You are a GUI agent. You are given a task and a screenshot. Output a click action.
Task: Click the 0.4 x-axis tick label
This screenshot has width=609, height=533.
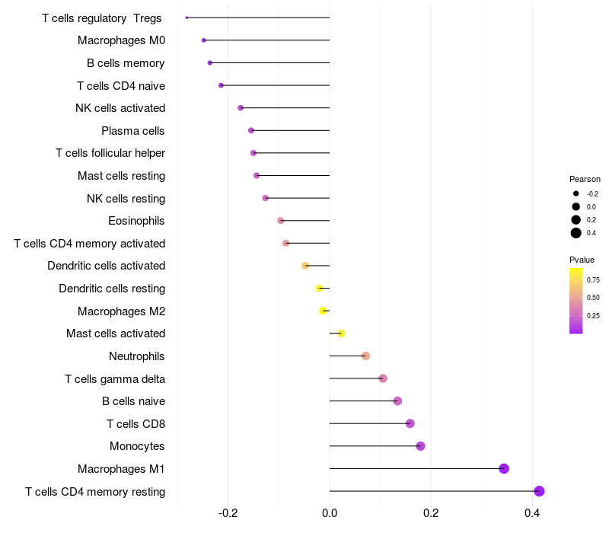(533, 514)
